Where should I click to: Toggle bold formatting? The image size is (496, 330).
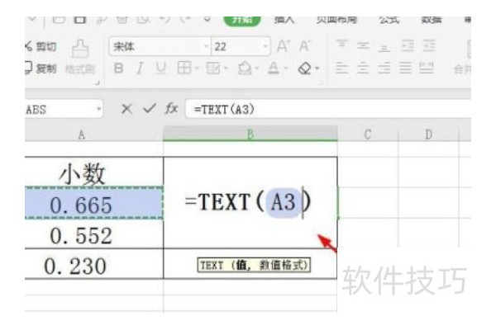118,68
